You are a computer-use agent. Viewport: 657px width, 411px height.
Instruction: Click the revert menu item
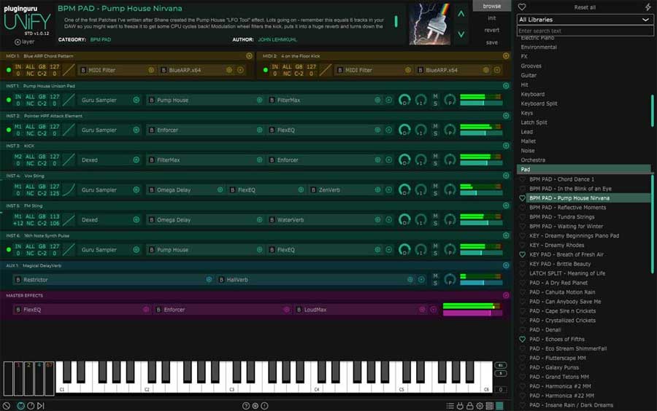point(492,30)
